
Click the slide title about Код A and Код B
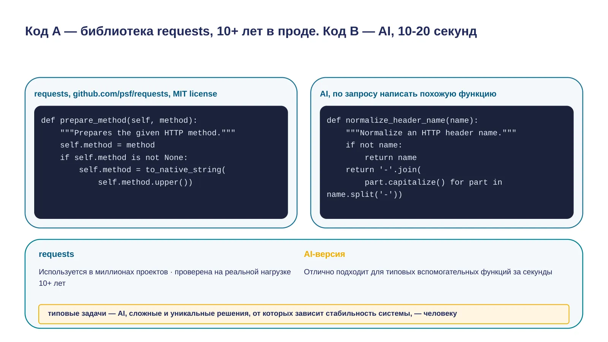point(251,31)
